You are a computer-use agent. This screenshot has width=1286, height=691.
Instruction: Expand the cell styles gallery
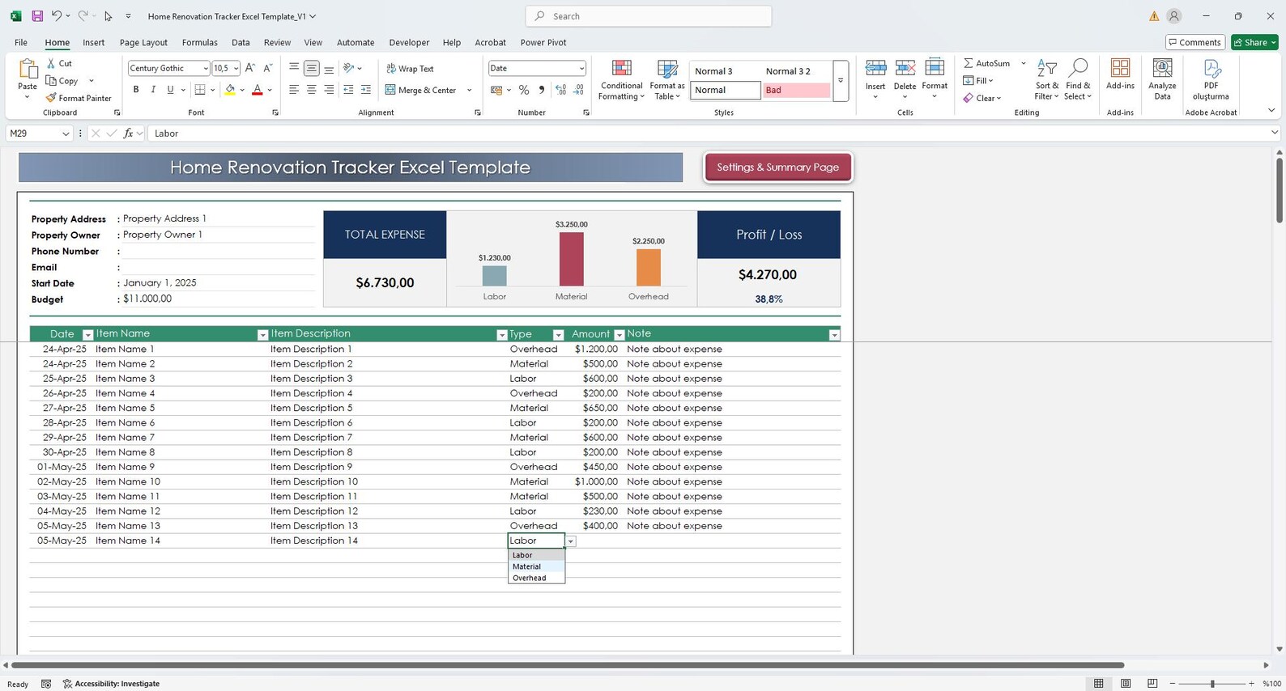click(841, 80)
